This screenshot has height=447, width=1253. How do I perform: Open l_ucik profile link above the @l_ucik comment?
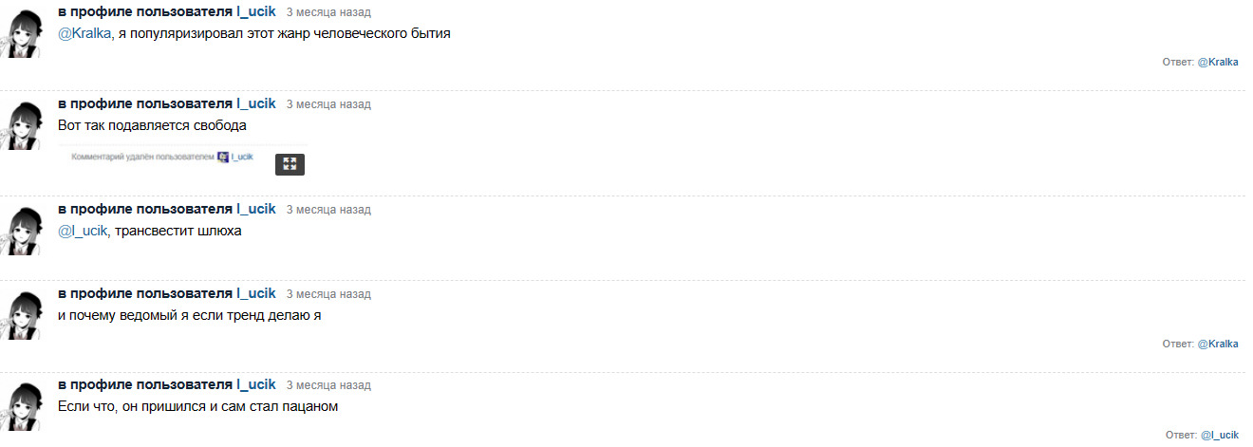tap(256, 209)
